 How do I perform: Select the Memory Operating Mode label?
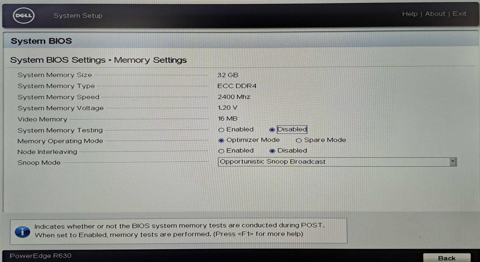(60, 141)
